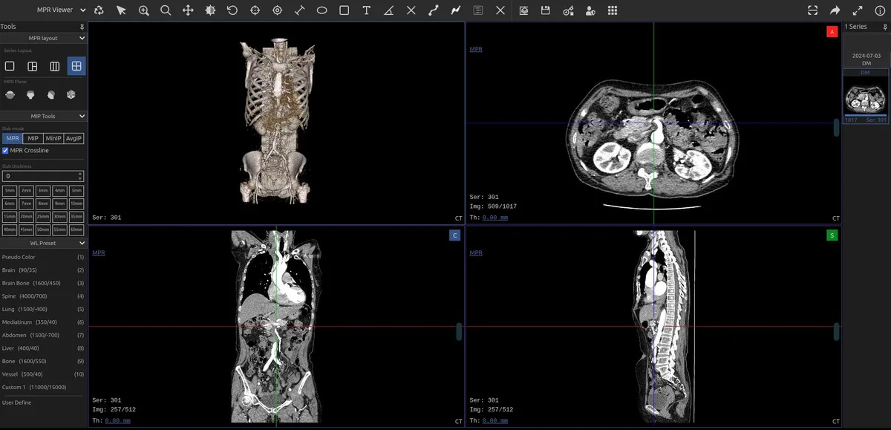Set slab thickness to 10mm
The image size is (891, 430).
[76, 203]
